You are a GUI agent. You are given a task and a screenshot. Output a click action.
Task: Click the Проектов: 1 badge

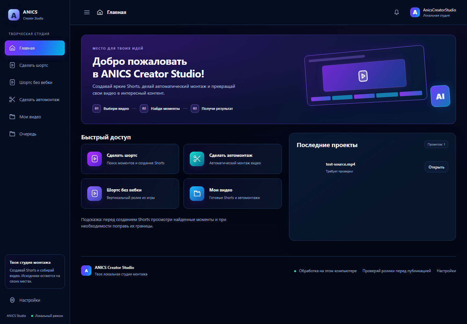pyautogui.click(x=436, y=144)
